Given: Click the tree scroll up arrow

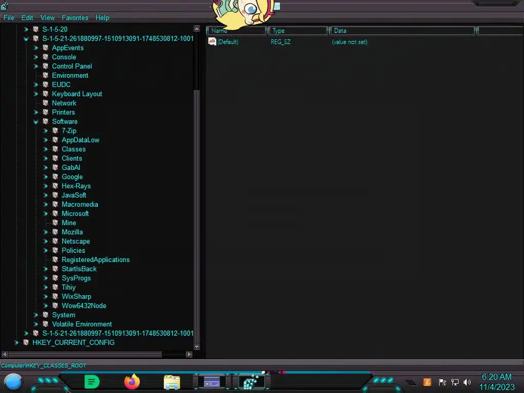Looking at the screenshot, I should 197,29.
